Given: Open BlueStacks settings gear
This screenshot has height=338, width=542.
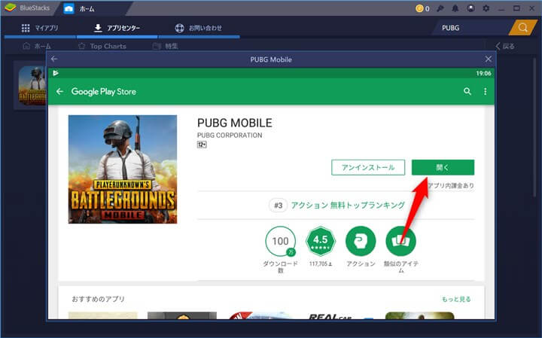Looking at the screenshot, I should pos(486,8).
